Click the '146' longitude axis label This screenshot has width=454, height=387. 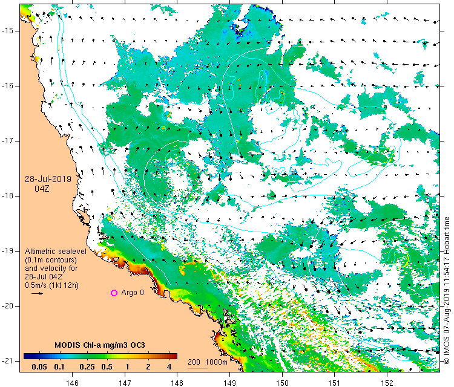72,383
